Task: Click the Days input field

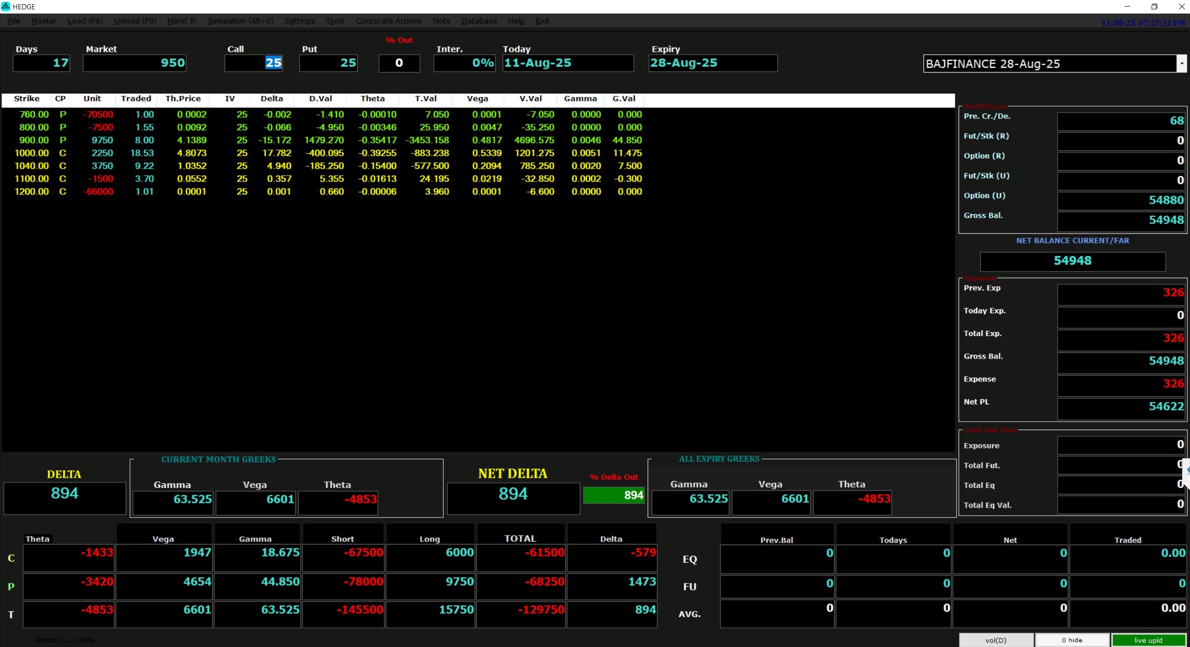Action: click(x=42, y=63)
